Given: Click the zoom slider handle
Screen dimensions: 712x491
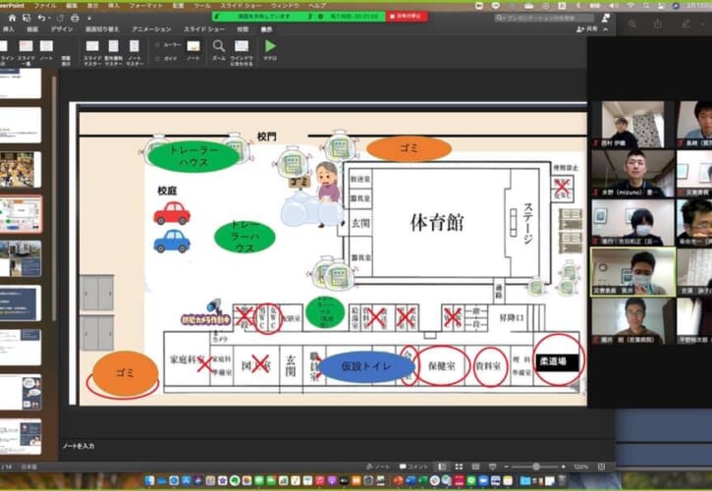Looking at the screenshot, I should coord(536,466).
